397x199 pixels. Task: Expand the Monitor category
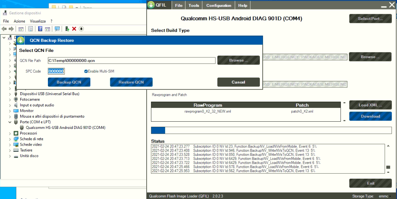click(10, 111)
